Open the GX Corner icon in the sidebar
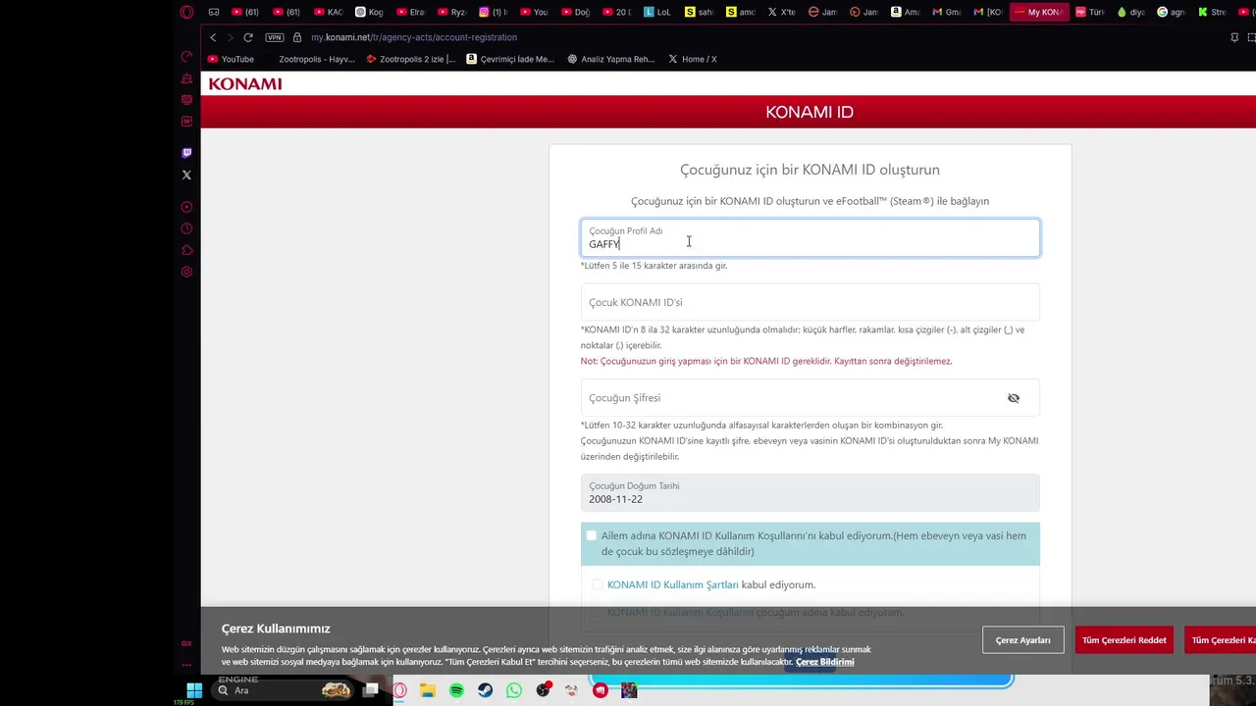1256x706 pixels. [186, 643]
